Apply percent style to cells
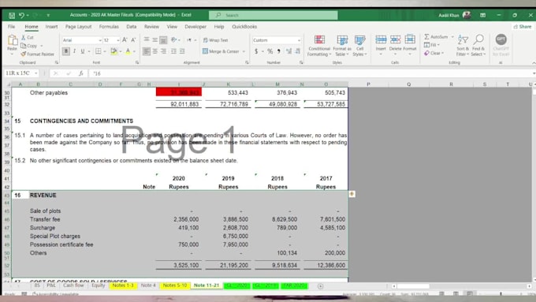Image resolution: width=536 pixels, height=302 pixels. (x=270, y=51)
